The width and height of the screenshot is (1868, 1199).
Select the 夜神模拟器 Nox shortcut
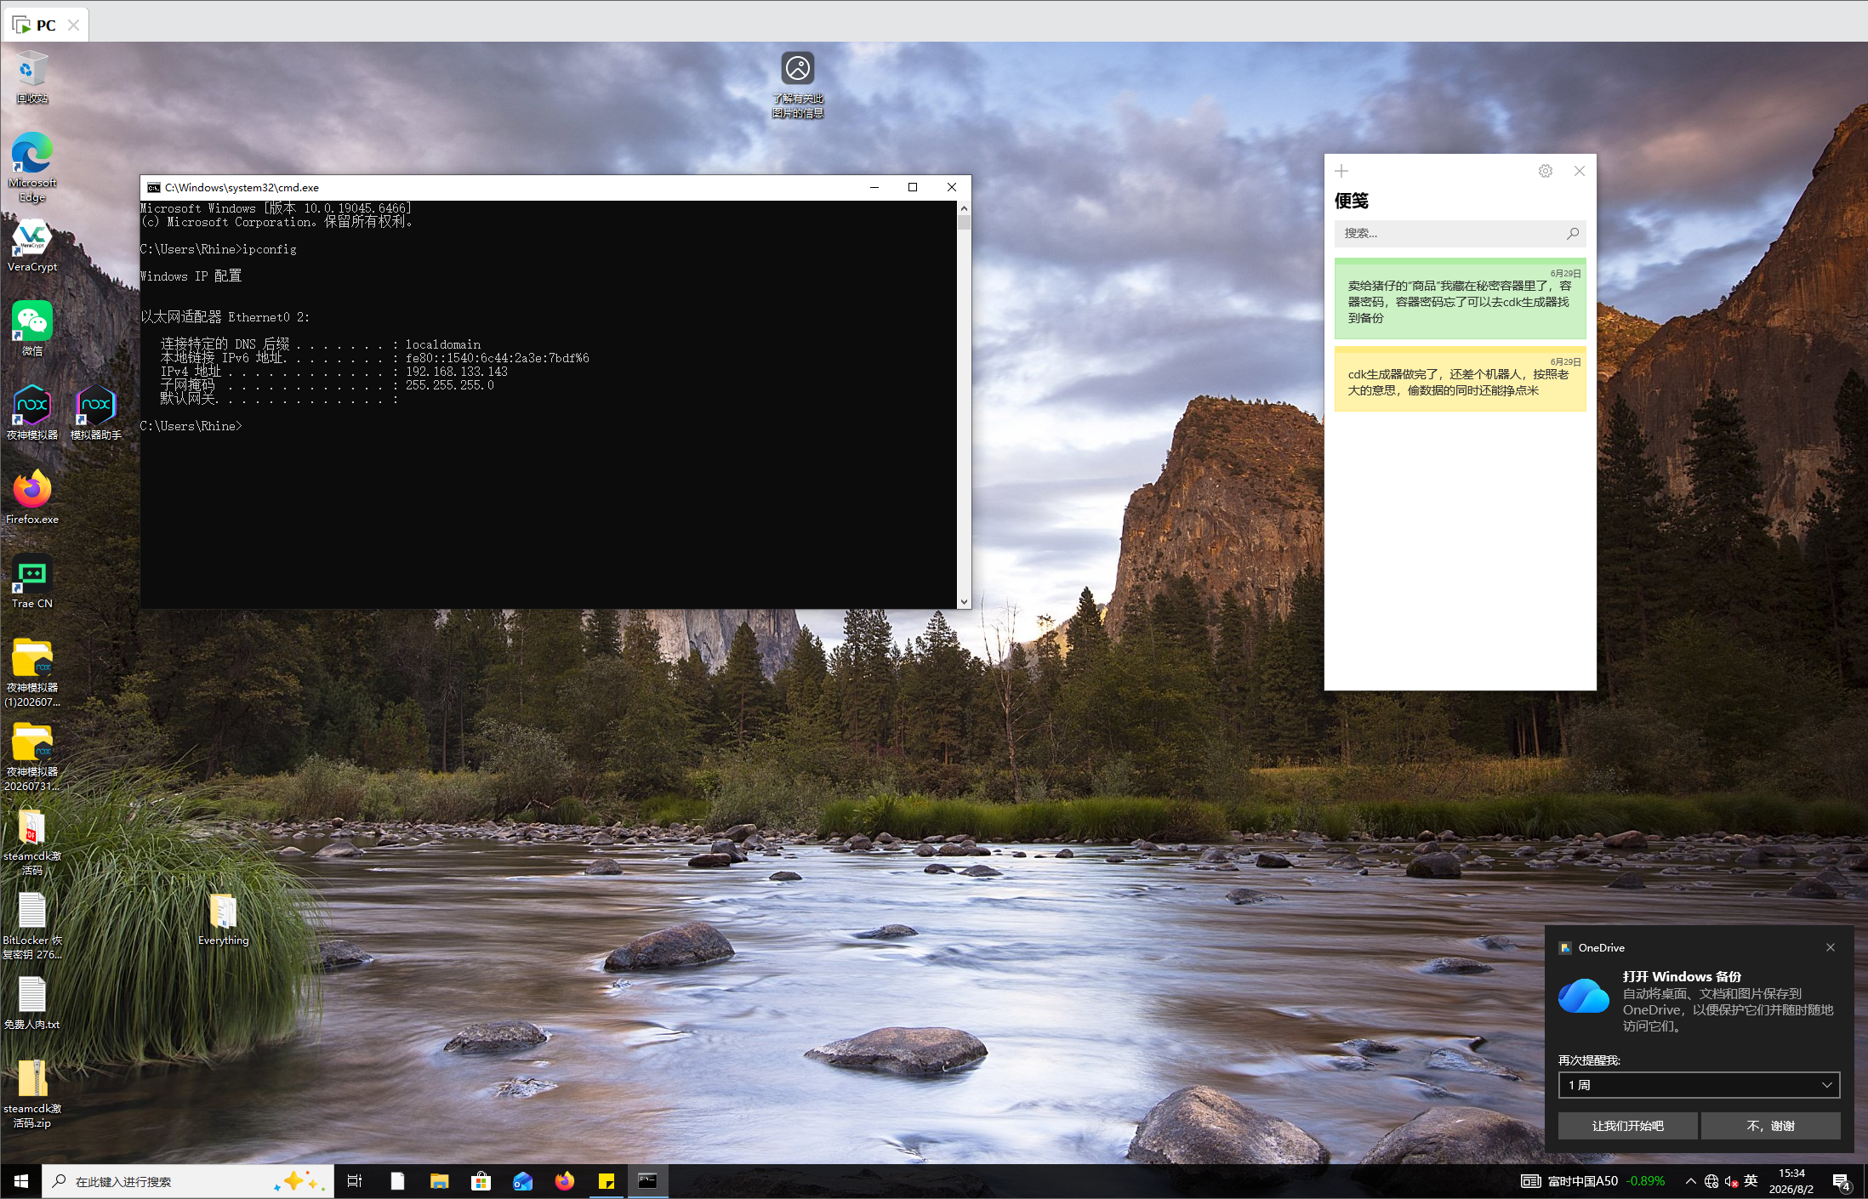[x=32, y=412]
